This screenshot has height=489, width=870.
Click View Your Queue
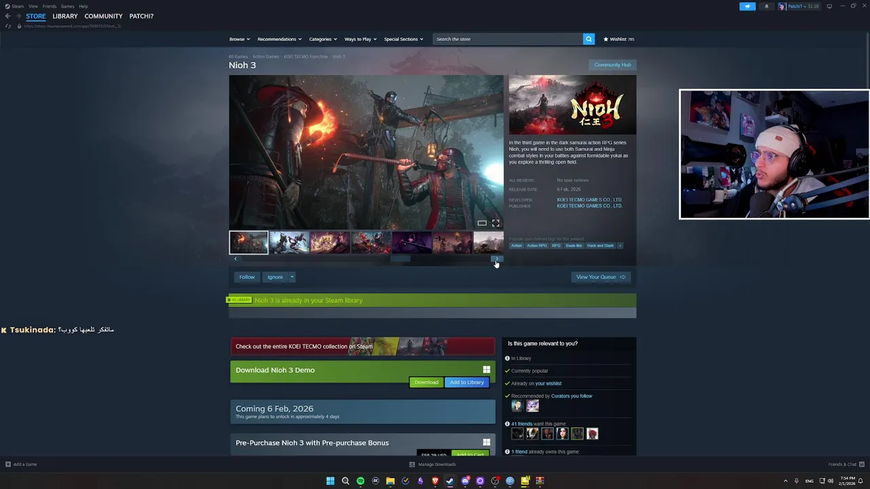[601, 277]
